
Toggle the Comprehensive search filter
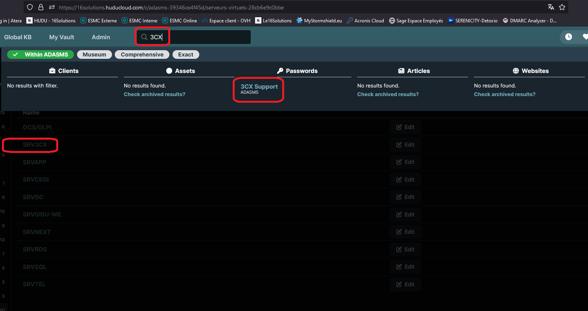(x=142, y=55)
